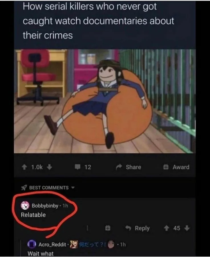This screenshot has height=257, width=210.
Task: Open Bobbybinby's profile avatar
Action: click(x=25, y=206)
